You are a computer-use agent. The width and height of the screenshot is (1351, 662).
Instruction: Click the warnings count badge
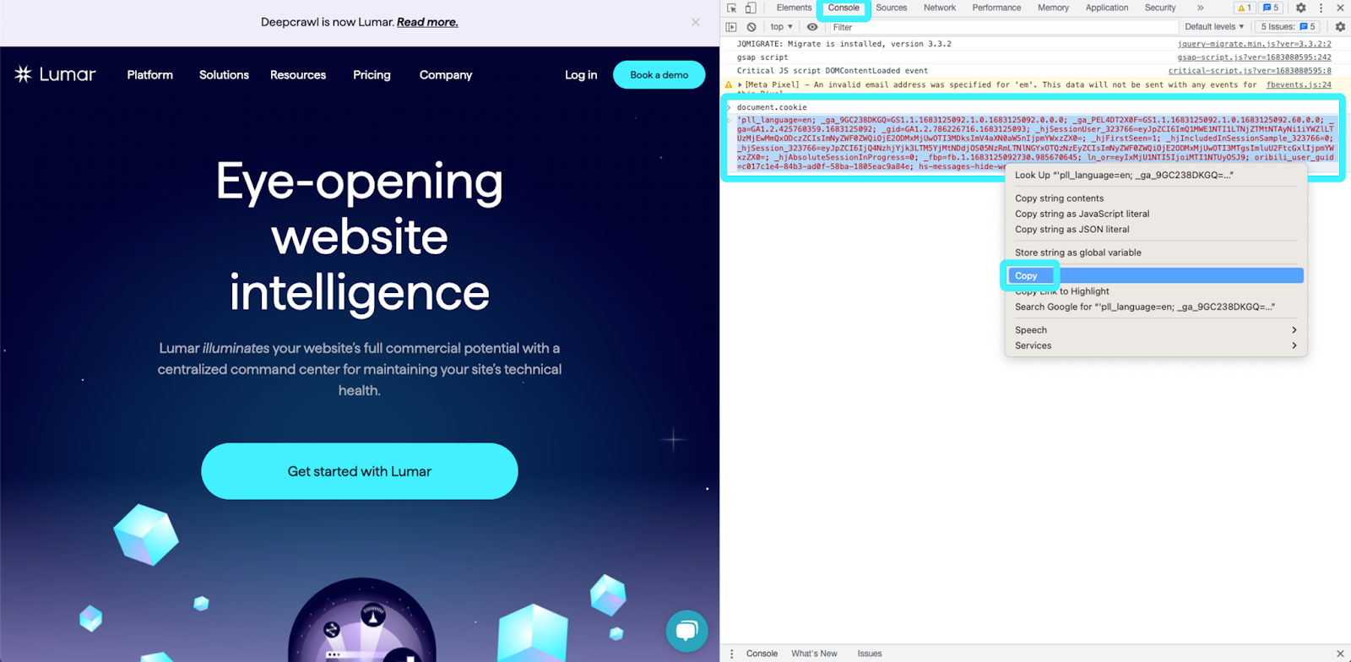click(1244, 8)
